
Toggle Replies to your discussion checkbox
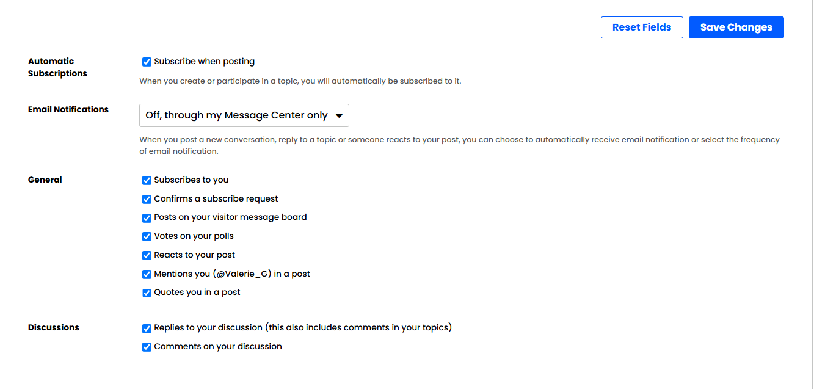[147, 328]
